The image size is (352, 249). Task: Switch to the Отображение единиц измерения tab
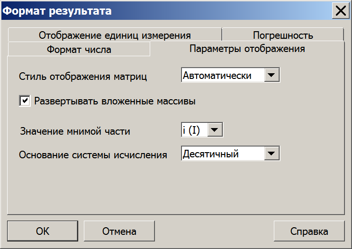(x=115, y=34)
